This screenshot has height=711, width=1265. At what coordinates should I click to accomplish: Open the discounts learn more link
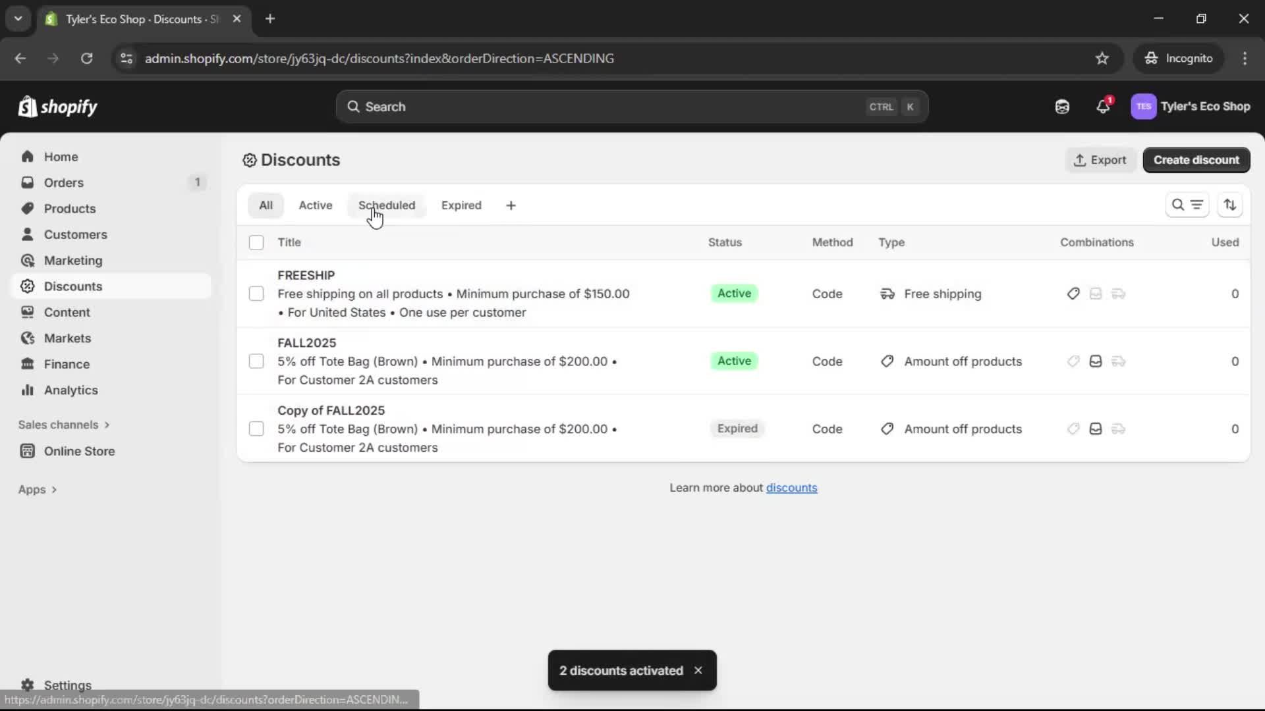(792, 488)
